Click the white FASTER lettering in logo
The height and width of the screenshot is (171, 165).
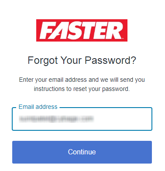pyautogui.click(x=81, y=31)
